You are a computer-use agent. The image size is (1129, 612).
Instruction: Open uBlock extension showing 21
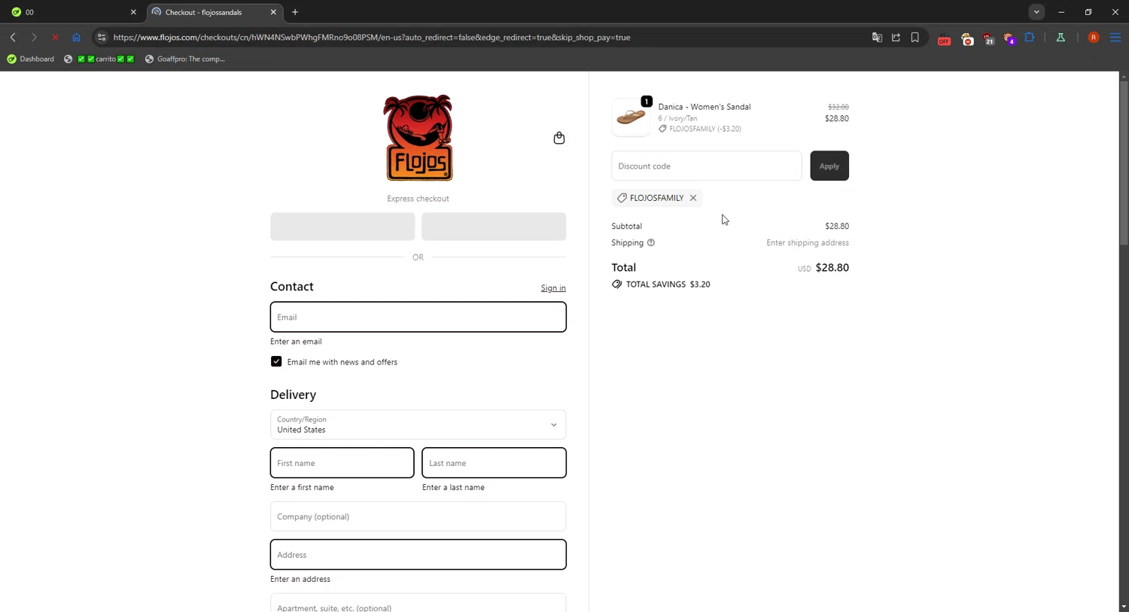tap(988, 38)
